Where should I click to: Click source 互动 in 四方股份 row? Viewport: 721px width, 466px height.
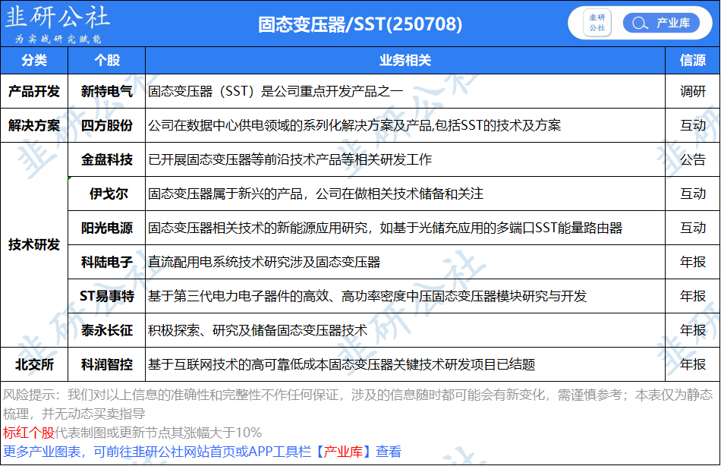tap(692, 125)
